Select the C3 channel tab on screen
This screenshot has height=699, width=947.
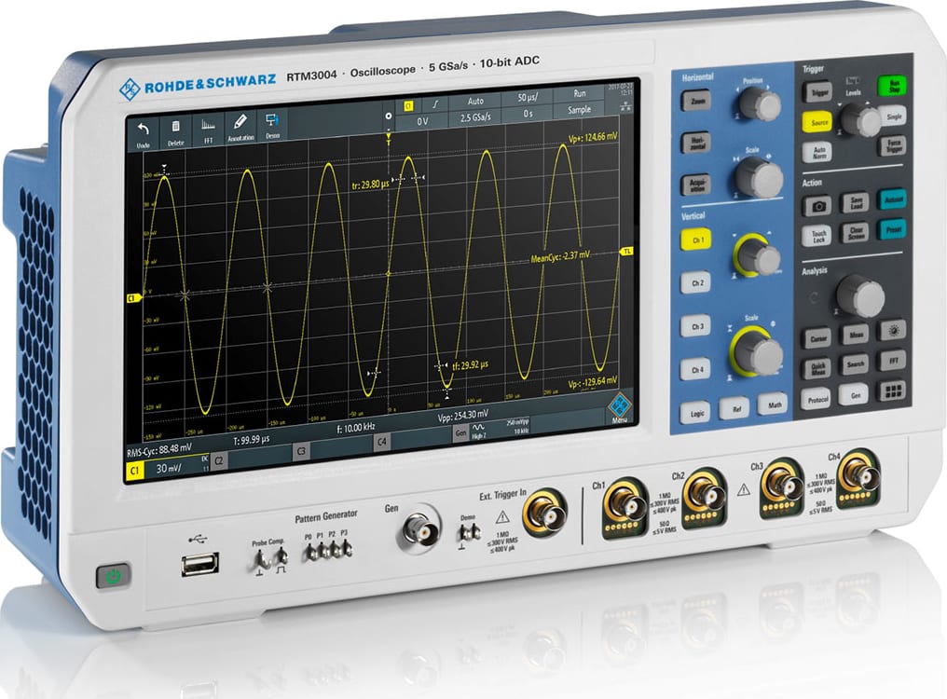tap(301, 451)
